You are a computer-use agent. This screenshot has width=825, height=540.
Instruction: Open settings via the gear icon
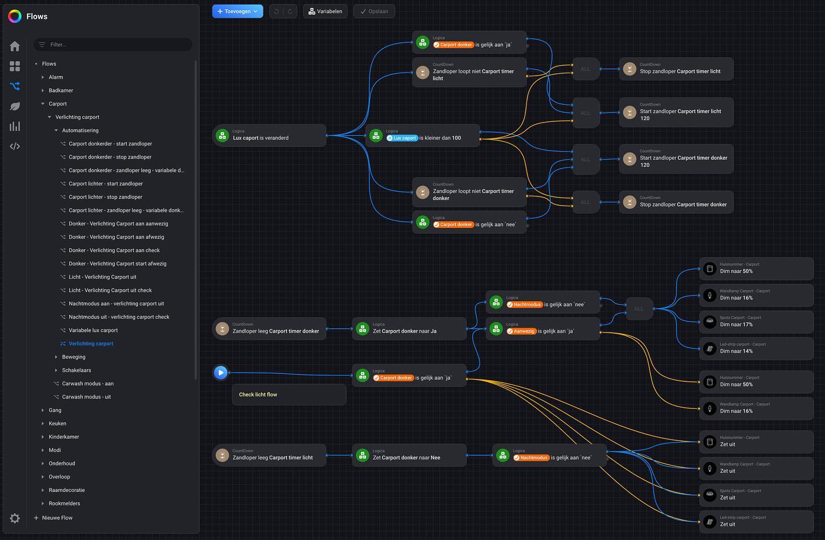[x=15, y=518]
